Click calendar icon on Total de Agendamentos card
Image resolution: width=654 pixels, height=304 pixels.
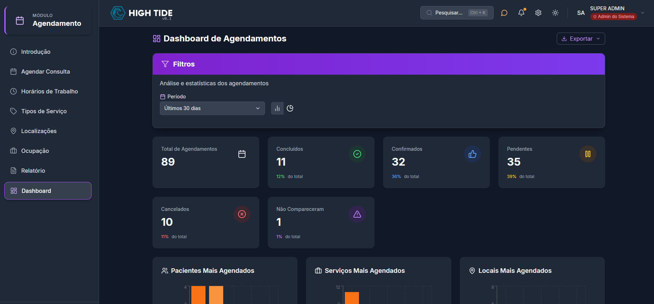point(242,154)
